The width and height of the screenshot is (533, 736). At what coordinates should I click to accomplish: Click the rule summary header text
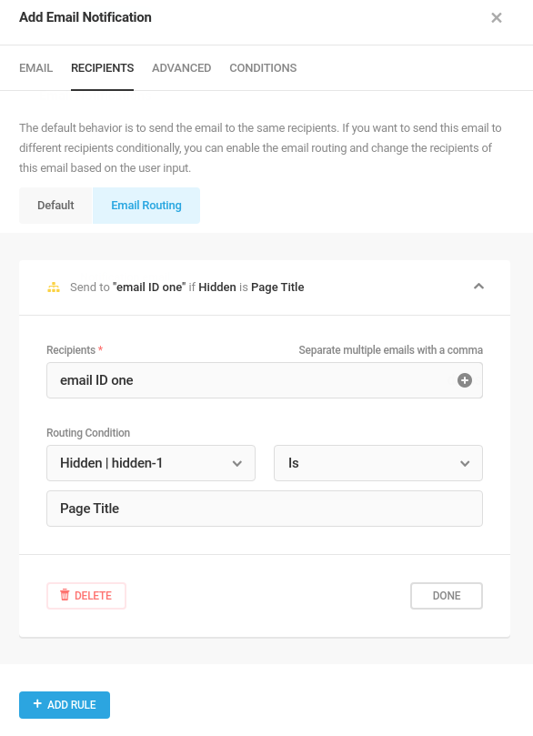186,287
